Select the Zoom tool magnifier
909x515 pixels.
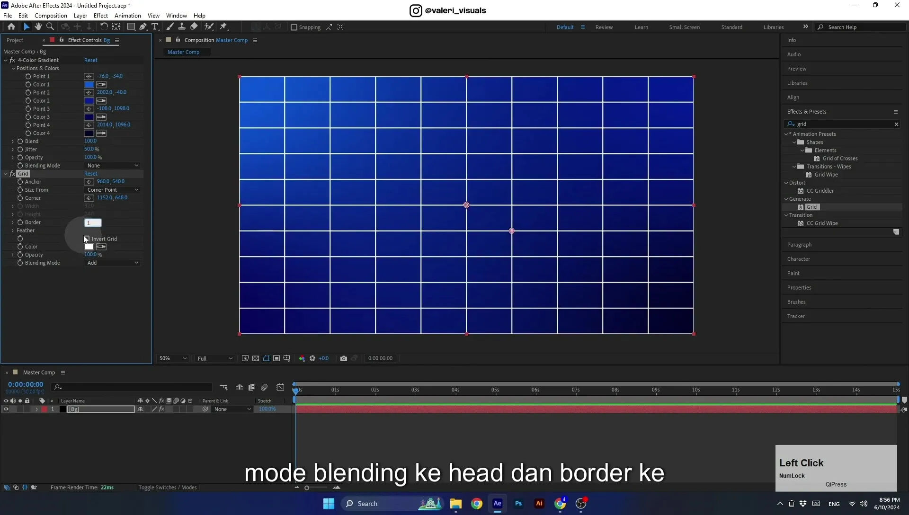tap(50, 27)
